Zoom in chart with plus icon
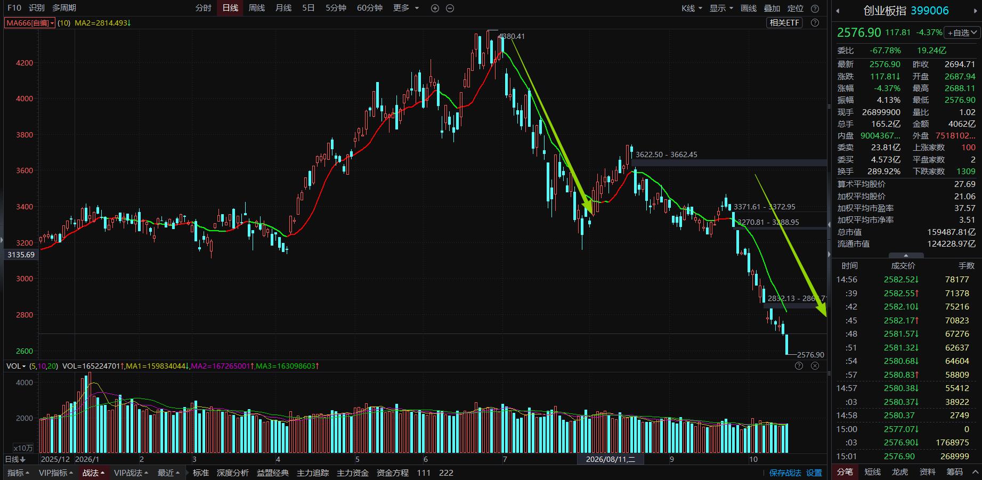The image size is (982, 480). pos(435,8)
